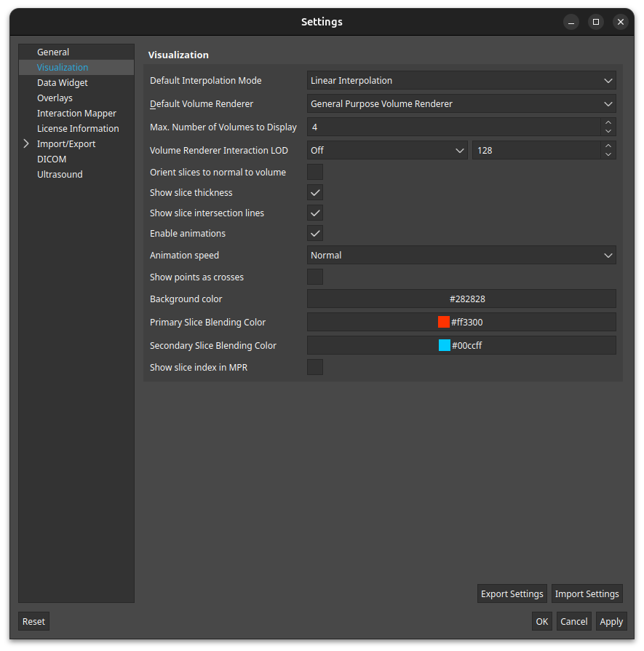
Task: Turn off Enable animations checkbox
Action: tap(315, 233)
